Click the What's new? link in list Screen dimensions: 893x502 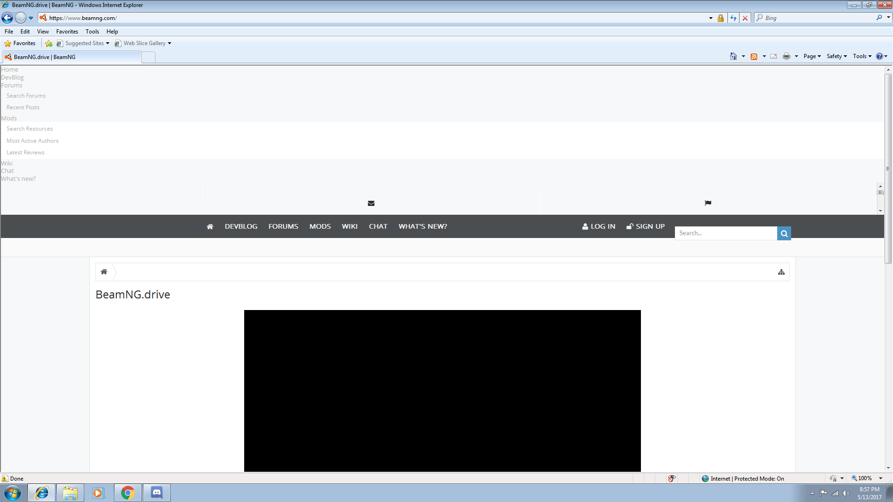(18, 179)
